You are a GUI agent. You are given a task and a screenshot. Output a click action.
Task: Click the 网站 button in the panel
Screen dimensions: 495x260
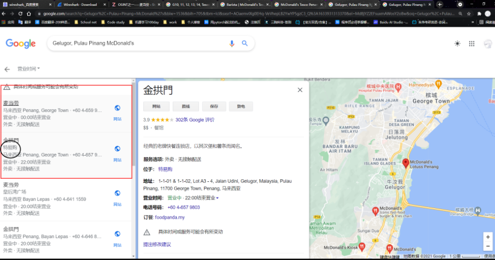pos(156,106)
